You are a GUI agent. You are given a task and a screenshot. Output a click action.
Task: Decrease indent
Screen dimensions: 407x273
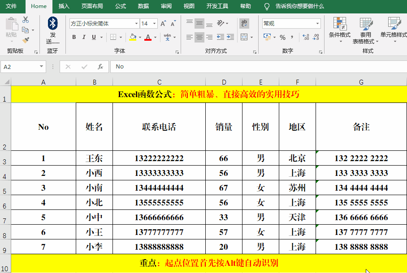[x=221, y=37]
